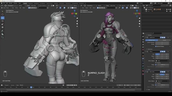Click Options button in left viewport header
This screenshot has height=96, width=172.
pyautogui.click(x=76, y=6)
